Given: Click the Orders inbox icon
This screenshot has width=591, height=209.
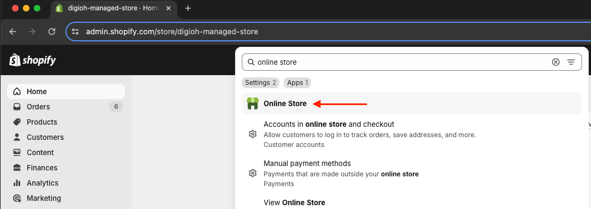Looking at the screenshot, I should (17, 107).
